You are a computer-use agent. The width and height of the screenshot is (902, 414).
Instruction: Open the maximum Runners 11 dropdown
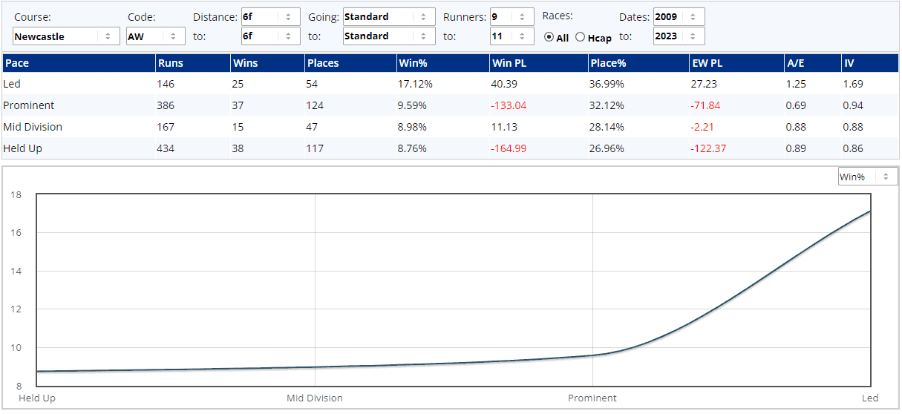(512, 36)
